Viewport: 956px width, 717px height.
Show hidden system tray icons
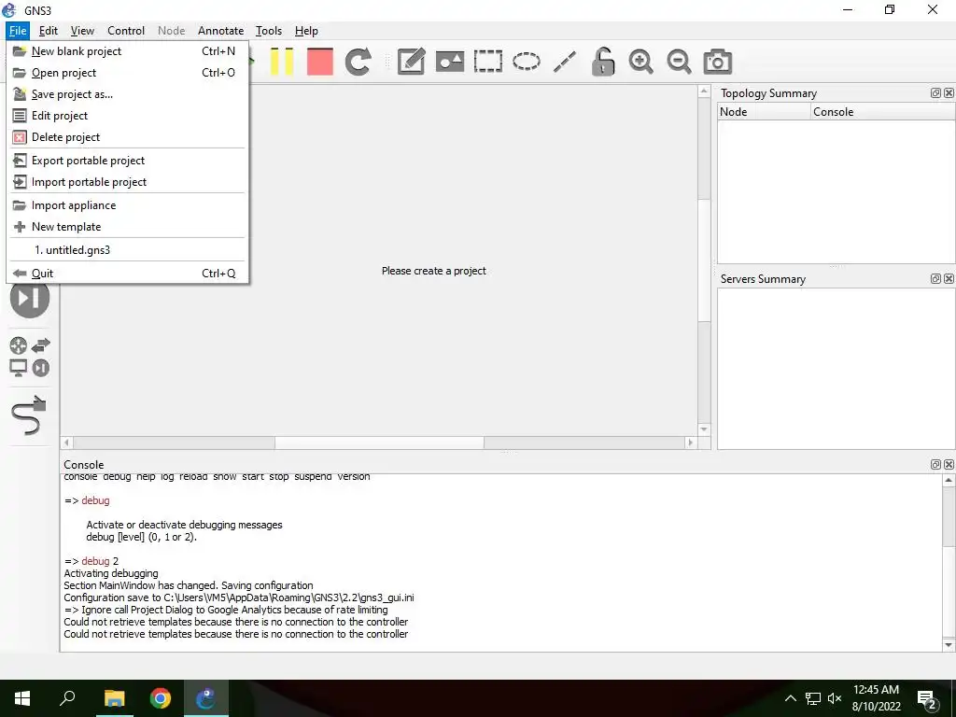tap(790, 698)
